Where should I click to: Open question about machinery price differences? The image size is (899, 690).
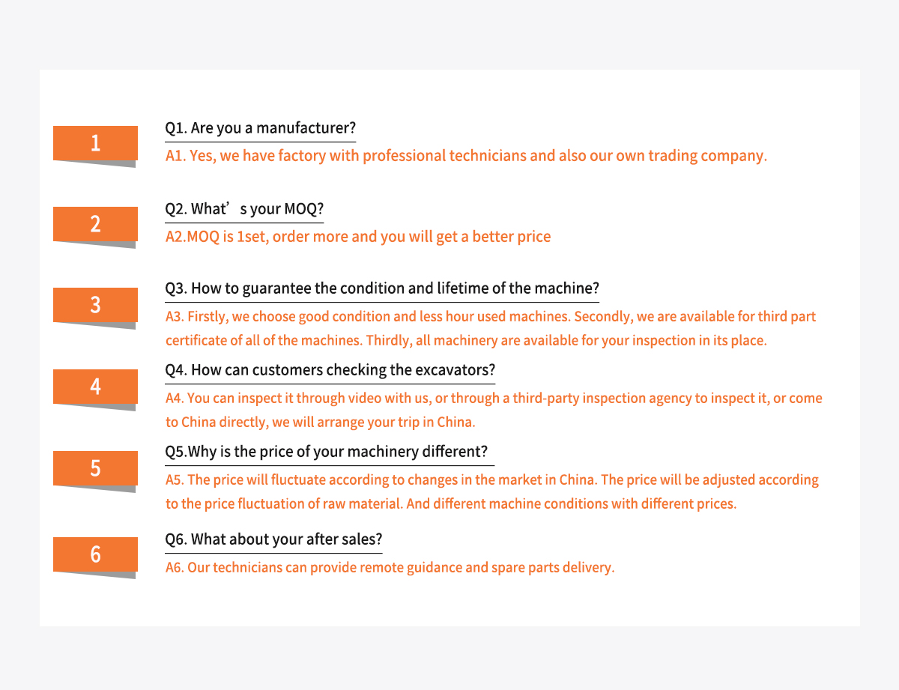click(x=327, y=452)
